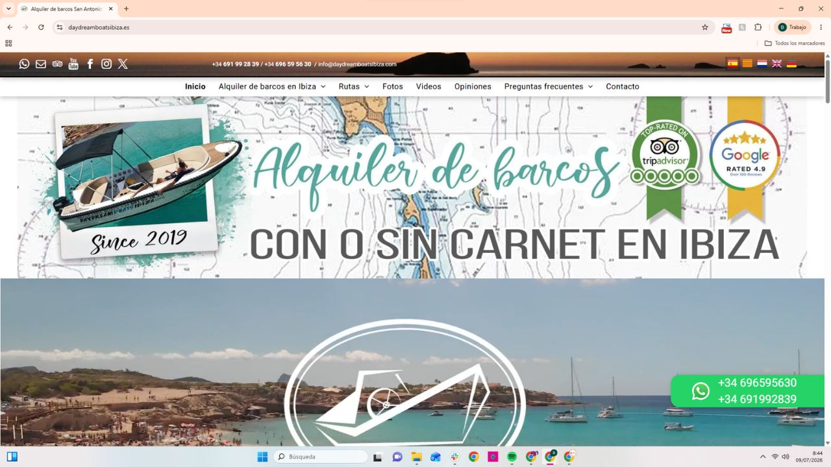This screenshot has height=467, width=831.
Task: Open the Trabajo profile menu
Action: click(793, 27)
